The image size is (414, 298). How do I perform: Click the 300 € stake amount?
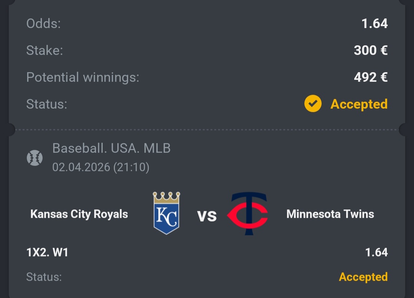click(x=371, y=50)
